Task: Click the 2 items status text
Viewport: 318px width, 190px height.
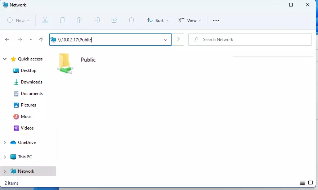Action: [x=12, y=183]
